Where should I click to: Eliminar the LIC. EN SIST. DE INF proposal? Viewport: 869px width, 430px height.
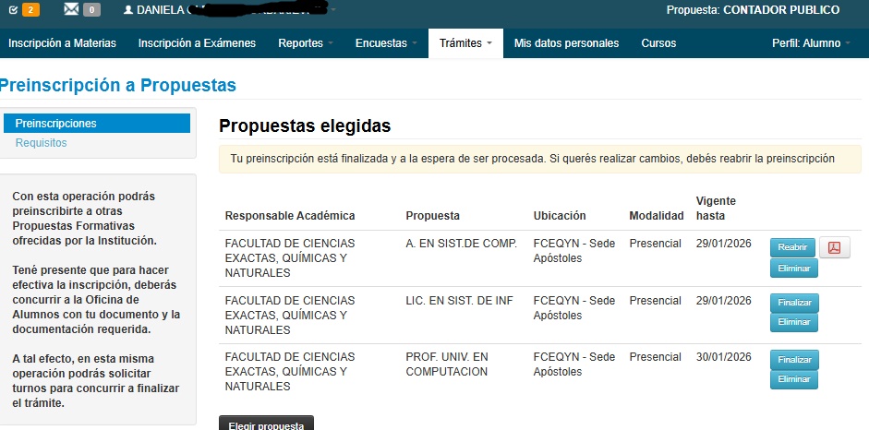[x=794, y=322]
